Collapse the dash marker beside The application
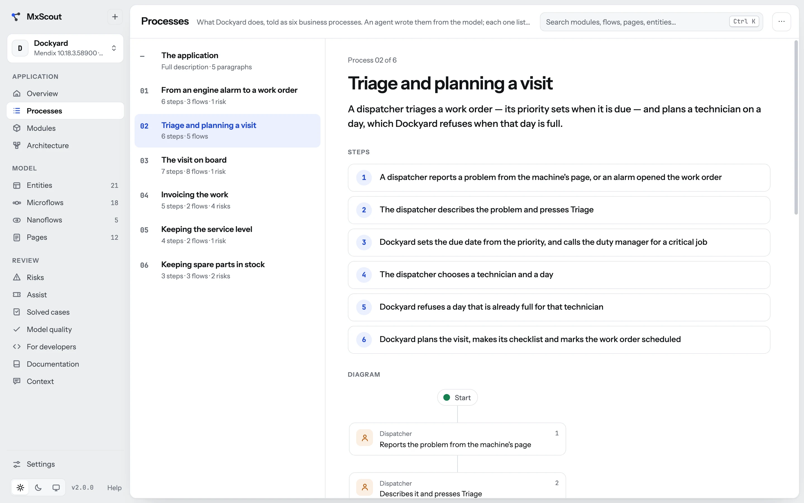804x503 pixels. pyautogui.click(x=142, y=56)
